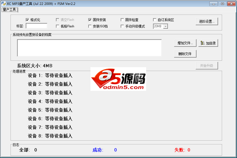The width and height of the screenshot is (237, 158).
Task: Click the 全部: 0 total count
Action: coord(28,150)
